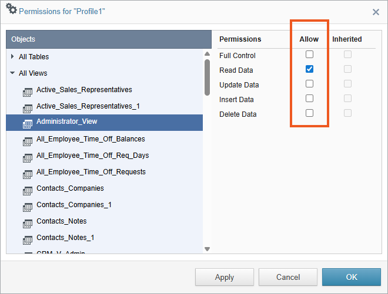Click the All_Employee_Time_Off_Balances view icon
388x294 pixels.
point(28,141)
